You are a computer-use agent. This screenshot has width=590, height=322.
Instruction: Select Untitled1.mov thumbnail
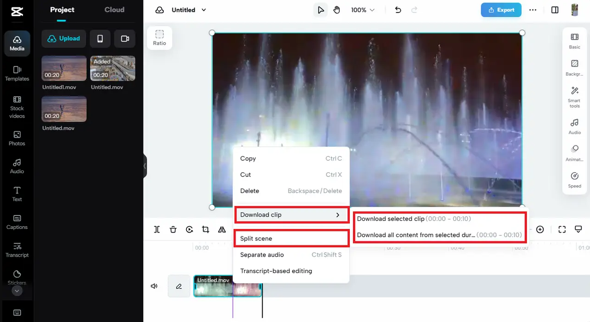pos(64,69)
